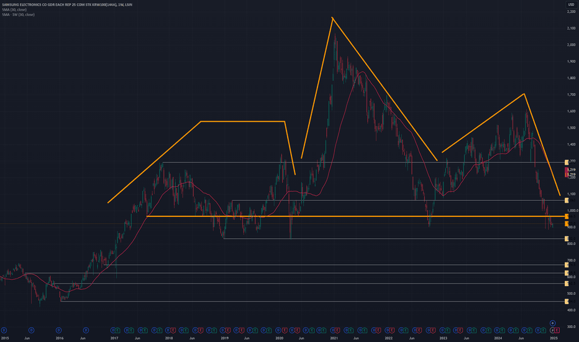Open the dividend marker above the 2023 label
Screen dimensions: 579x342
442,330
